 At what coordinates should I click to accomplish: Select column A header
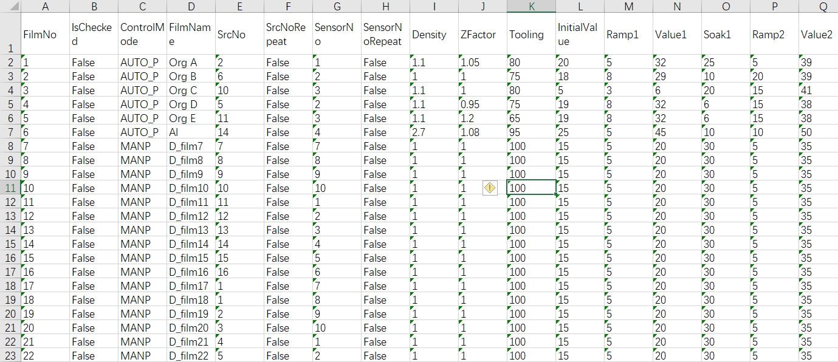[45, 6]
